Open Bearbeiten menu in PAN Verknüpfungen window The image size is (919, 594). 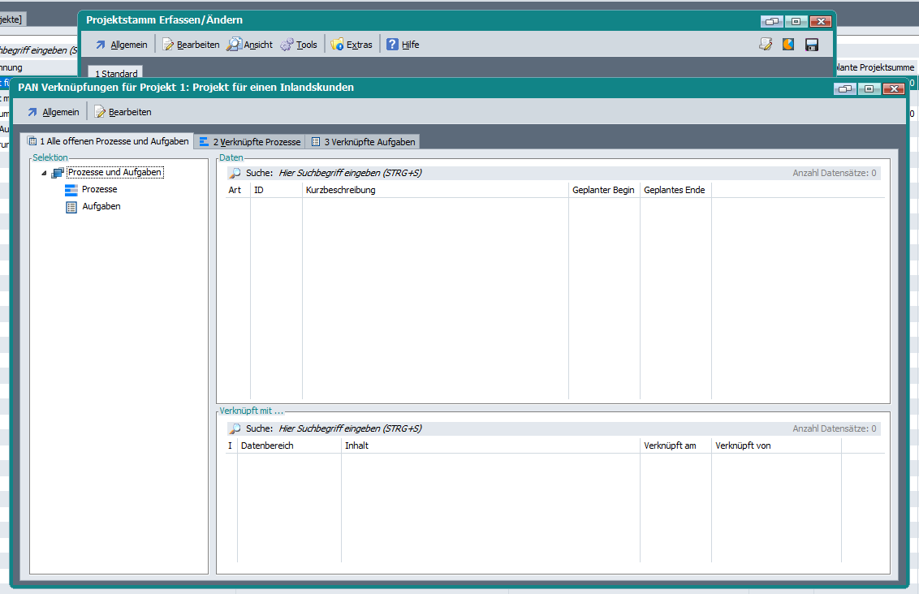pyautogui.click(x=123, y=112)
